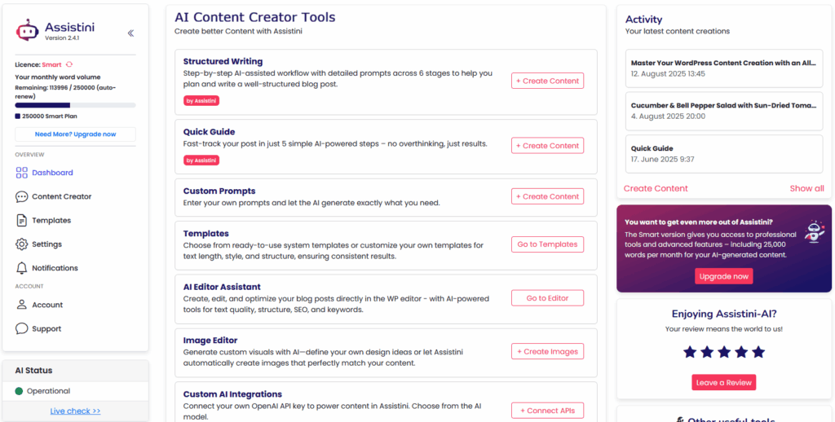Click Live check >> link
The width and height of the screenshot is (835, 422).
point(75,411)
